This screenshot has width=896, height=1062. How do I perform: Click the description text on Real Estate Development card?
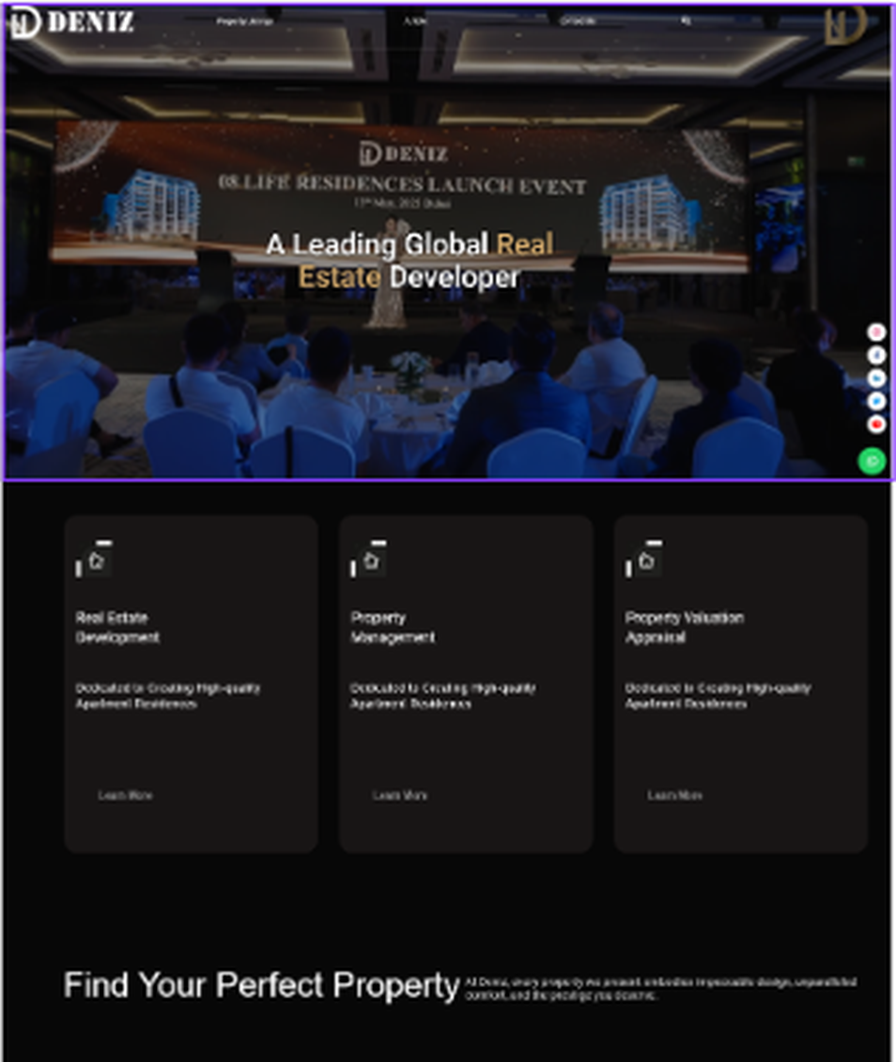[x=168, y=696]
